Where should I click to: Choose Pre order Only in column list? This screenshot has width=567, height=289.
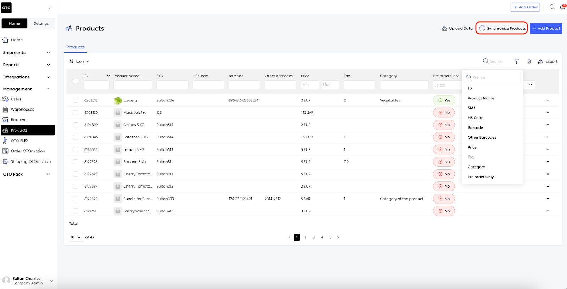[481, 177]
